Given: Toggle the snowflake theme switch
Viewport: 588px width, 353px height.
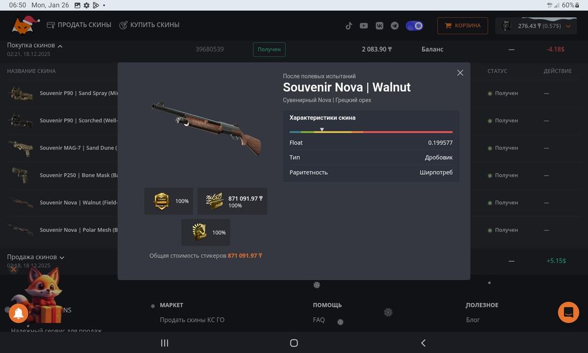Looking at the screenshot, I should tap(415, 25).
